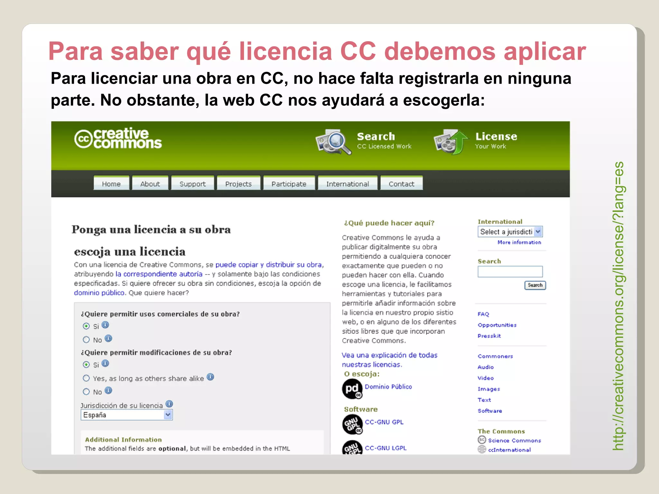Open the Software sidebar link
659x494 pixels.
[490, 411]
